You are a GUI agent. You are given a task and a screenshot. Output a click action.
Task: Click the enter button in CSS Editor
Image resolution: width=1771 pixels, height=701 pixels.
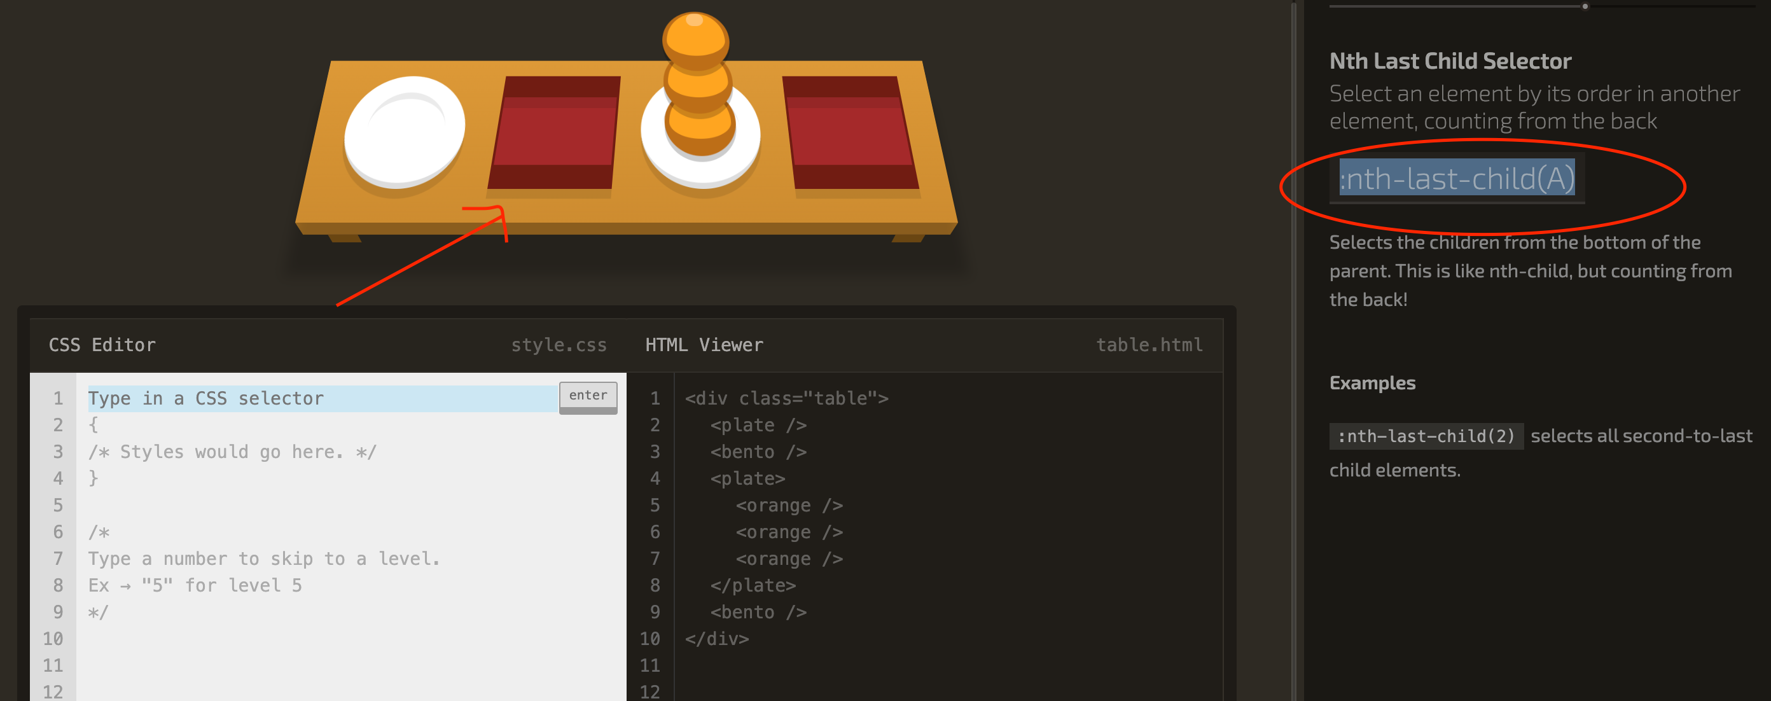tap(588, 397)
